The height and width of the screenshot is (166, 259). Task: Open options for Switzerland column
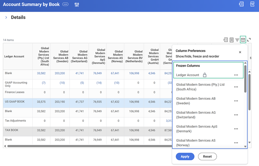236,115
